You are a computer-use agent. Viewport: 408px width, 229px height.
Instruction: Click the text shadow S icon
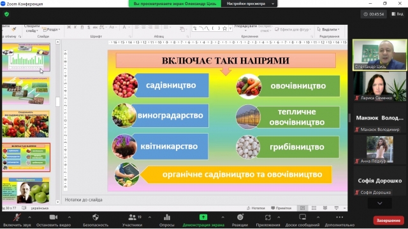(89, 27)
